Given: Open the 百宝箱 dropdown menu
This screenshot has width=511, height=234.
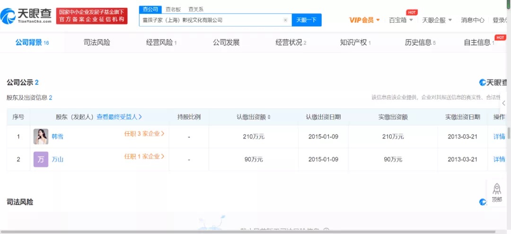Looking at the screenshot, I should (x=401, y=20).
